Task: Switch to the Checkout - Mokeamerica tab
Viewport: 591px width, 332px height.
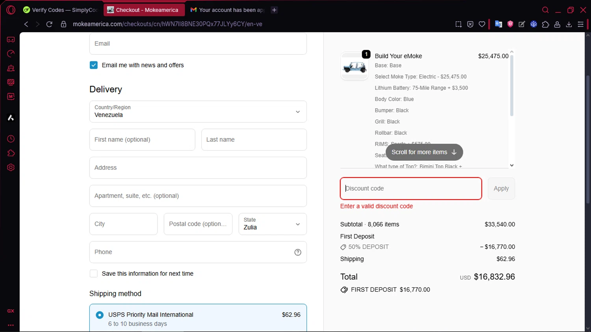Action: pos(144,10)
